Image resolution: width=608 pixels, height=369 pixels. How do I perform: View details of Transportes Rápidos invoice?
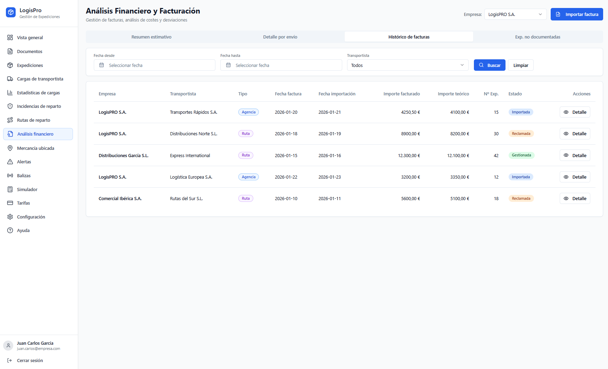point(575,112)
